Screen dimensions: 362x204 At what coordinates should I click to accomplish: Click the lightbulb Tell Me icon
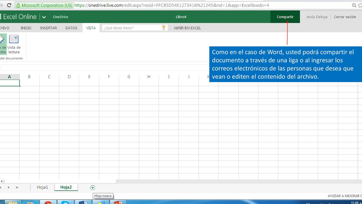[x=164, y=28]
